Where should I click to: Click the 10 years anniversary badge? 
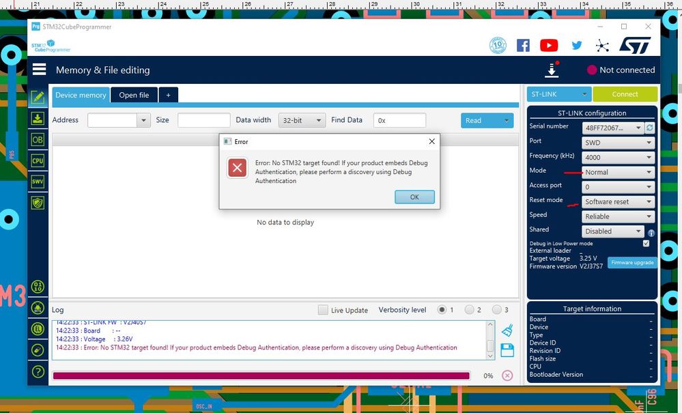tap(498, 45)
